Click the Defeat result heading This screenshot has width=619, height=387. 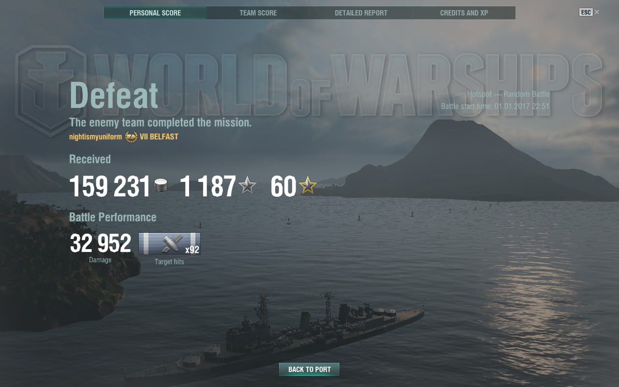pos(114,95)
